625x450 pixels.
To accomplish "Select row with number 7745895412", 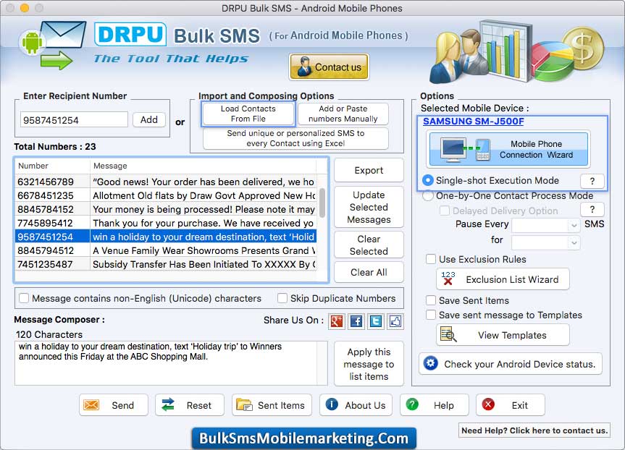I will 166,223.
